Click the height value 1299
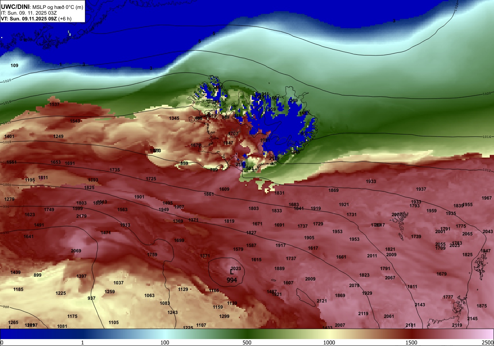This screenshot has height=346, width=494. click(224, 316)
